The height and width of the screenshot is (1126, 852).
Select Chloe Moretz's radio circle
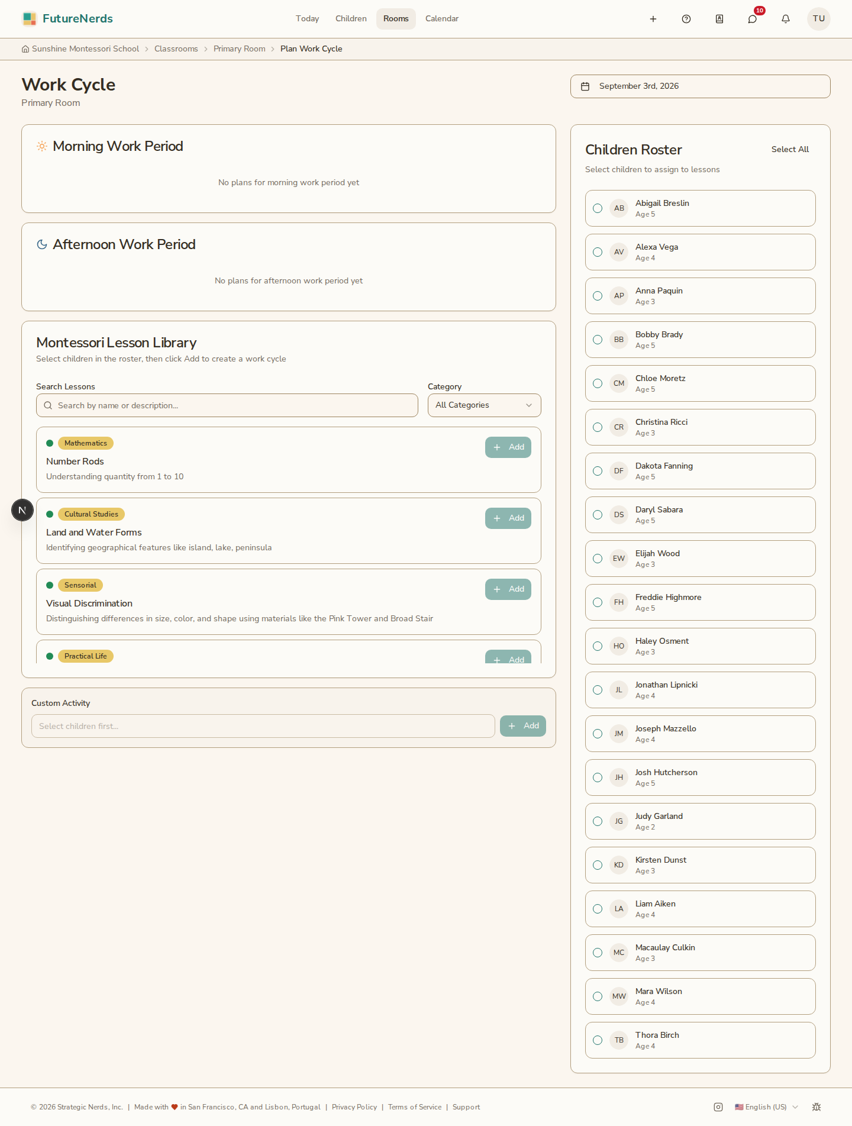(598, 383)
